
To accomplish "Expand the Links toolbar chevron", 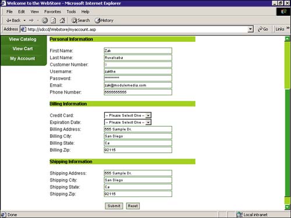I will point(288,28).
